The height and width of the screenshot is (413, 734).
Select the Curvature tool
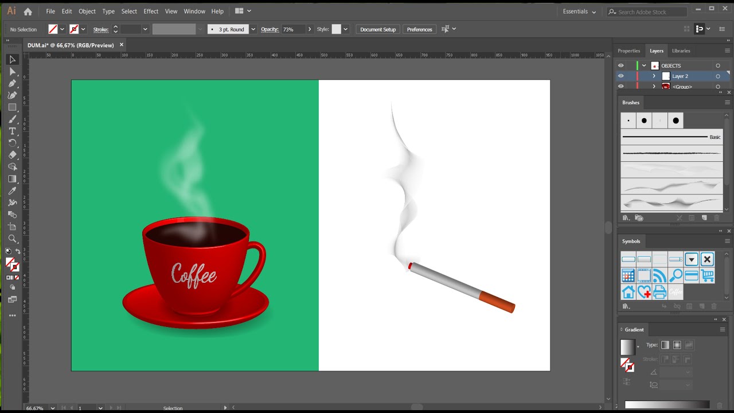tap(12, 95)
